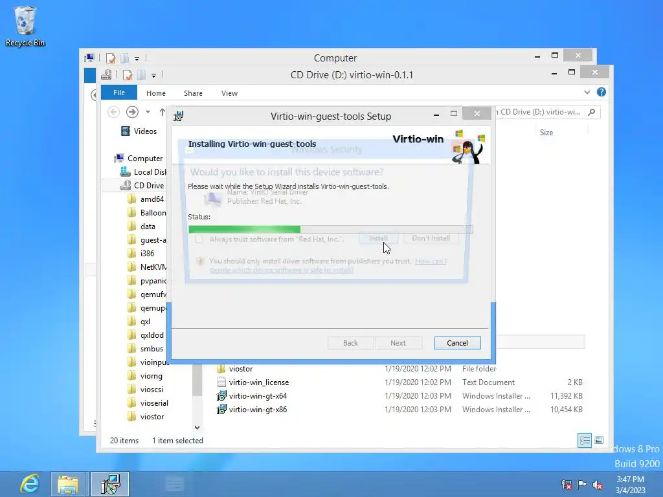Open Action Center flag tray icon
663x497 pixels.
click(x=582, y=485)
